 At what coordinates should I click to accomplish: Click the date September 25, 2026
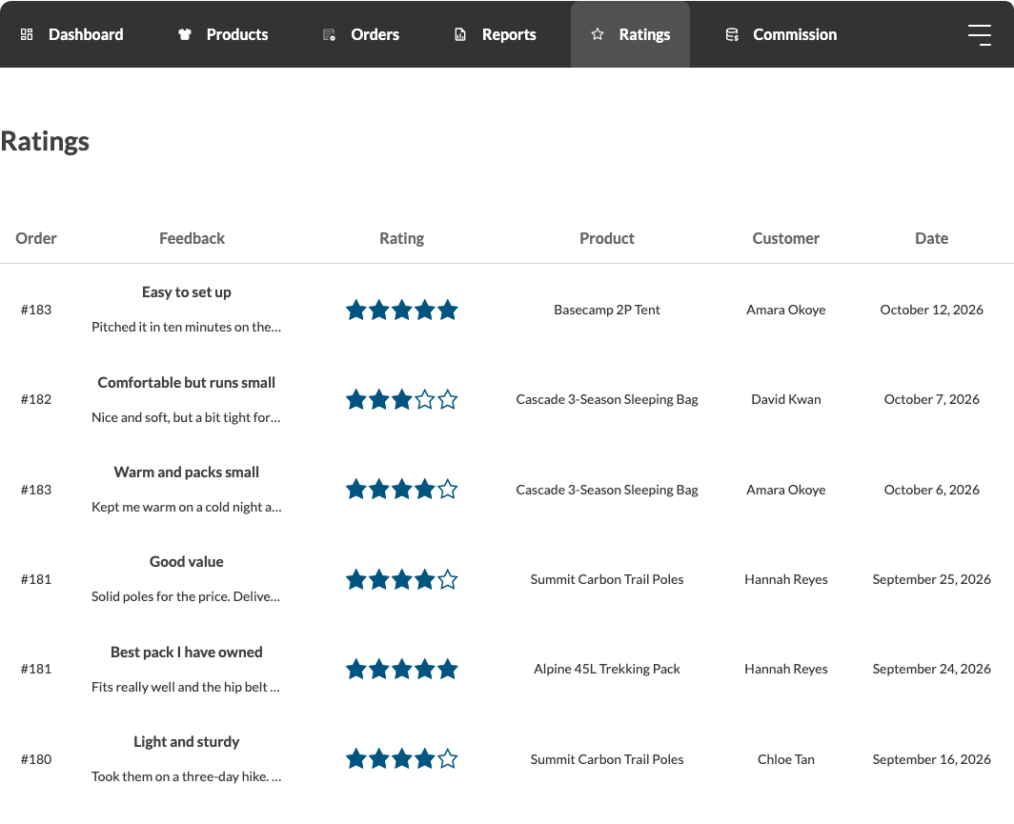[931, 579]
